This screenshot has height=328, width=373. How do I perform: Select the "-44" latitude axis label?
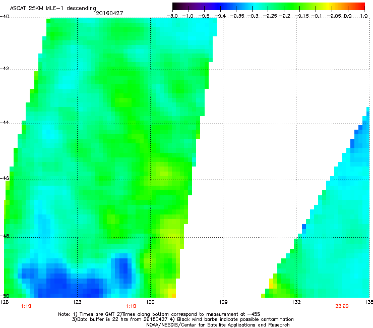[5, 123]
